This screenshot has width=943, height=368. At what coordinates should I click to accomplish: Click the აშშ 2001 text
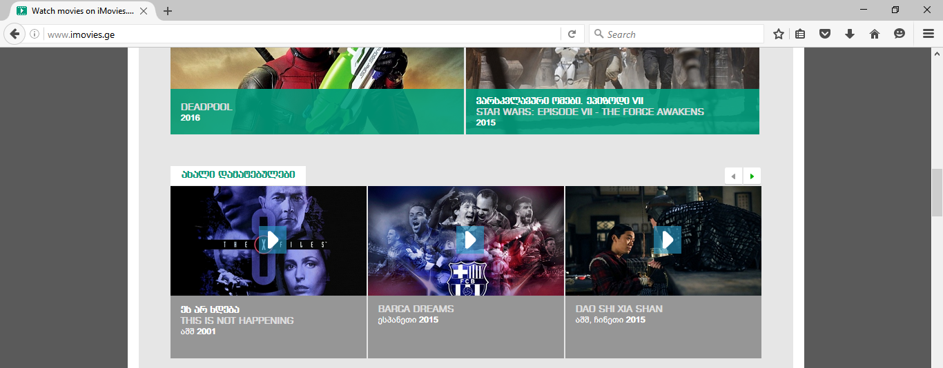coord(198,331)
